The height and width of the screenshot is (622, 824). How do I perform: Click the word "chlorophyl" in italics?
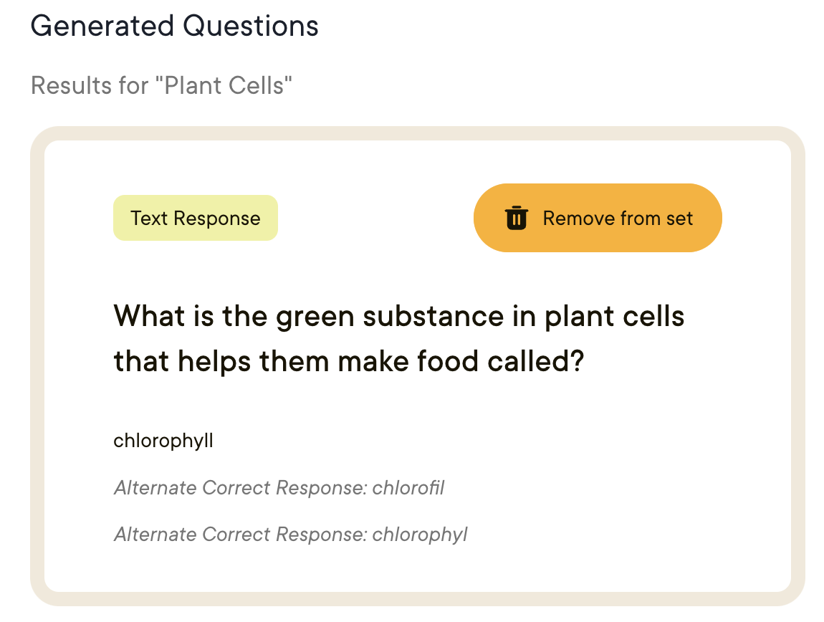click(420, 534)
